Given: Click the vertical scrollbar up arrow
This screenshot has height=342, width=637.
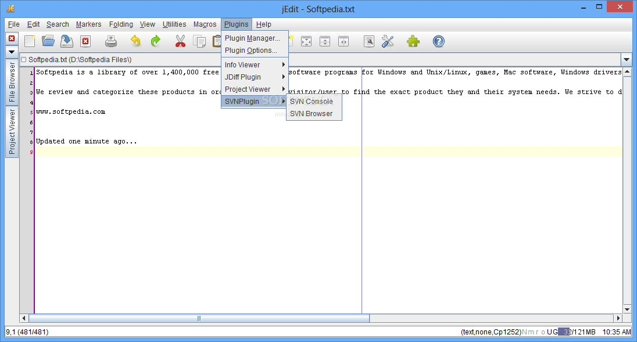Looking at the screenshot, I should (627, 72).
